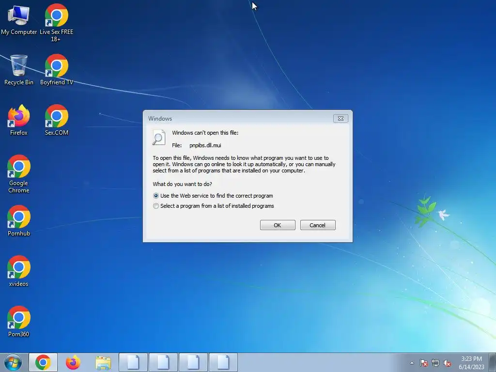Open Action Center flag tray icon
The height and width of the screenshot is (372, 496).
point(424,363)
